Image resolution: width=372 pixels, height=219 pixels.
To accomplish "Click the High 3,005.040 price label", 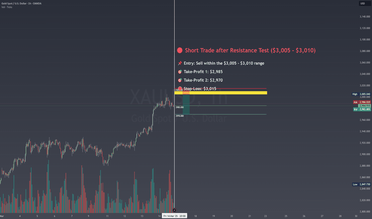I will [361, 94].
